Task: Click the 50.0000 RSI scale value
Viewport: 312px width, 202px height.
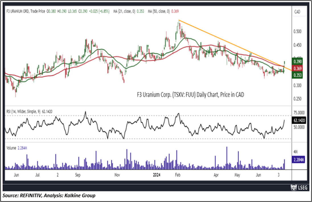Action: pyautogui.click(x=299, y=127)
